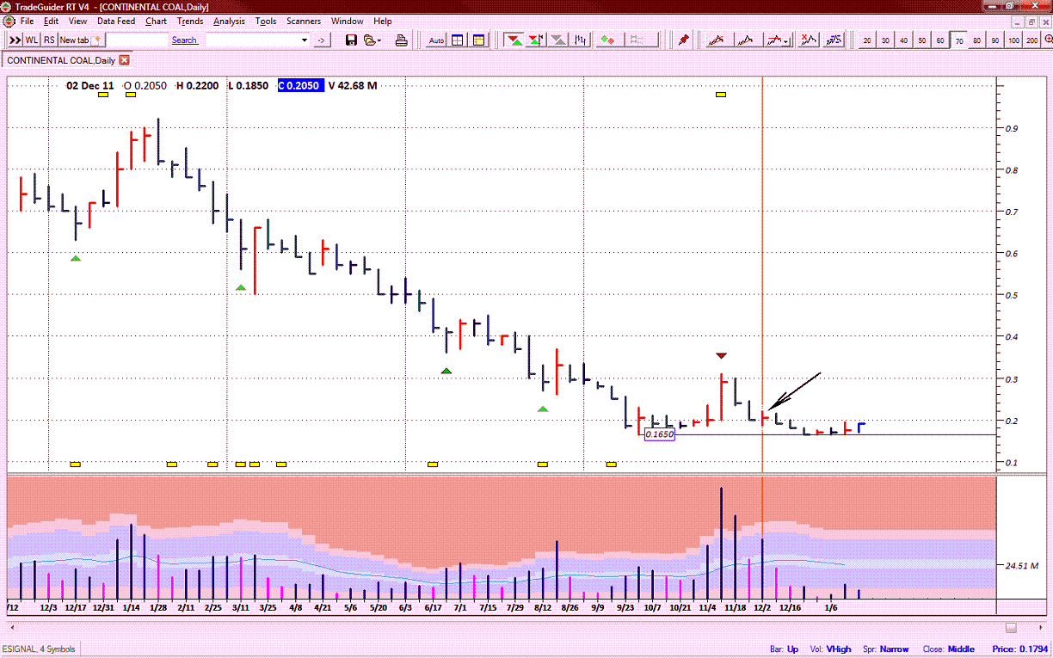The image size is (1053, 658).
Task: Open the View menu
Action: tap(77, 21)
